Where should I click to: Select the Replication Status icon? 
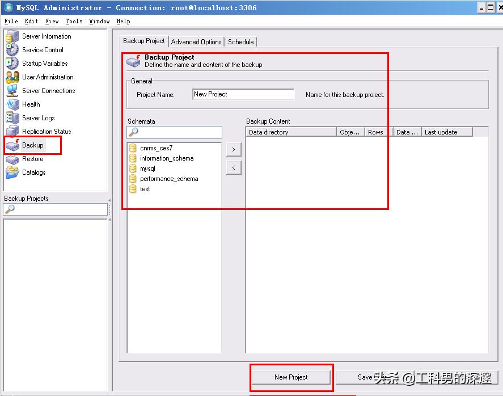12,131
